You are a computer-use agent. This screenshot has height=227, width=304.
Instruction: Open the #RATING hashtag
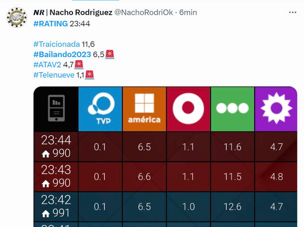pyautogui.click(x=51, y=23)
